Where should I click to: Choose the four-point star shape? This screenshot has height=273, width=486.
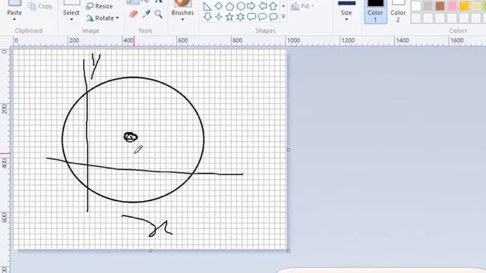pyautogui.click(x=219, y=17)
